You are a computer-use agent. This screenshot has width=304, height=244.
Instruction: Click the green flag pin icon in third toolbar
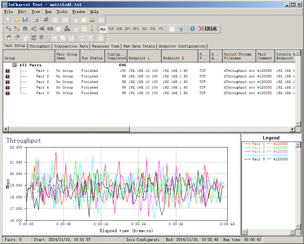click(x=17, y=38)
